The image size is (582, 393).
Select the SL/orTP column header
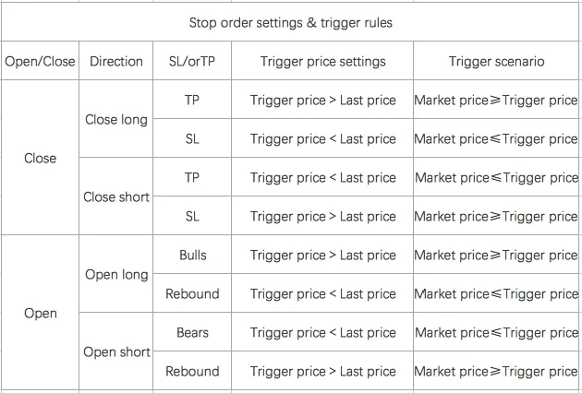(192, 62)
